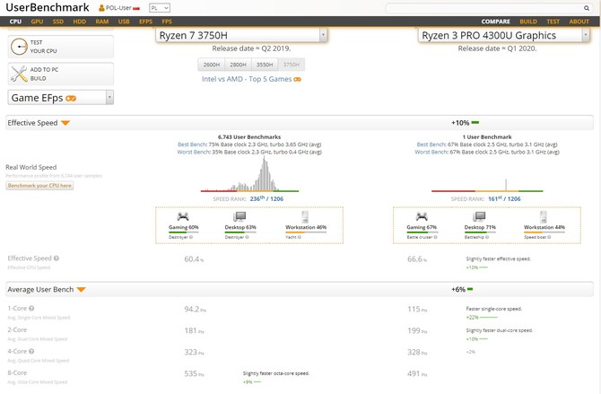This screenshot has width=601, height=394.
Task: Click the gamepad icon beside Game EFps
Action: click(71, 98)
